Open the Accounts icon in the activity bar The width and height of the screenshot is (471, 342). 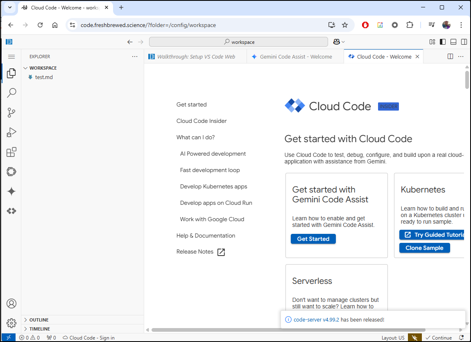(11, 303)
